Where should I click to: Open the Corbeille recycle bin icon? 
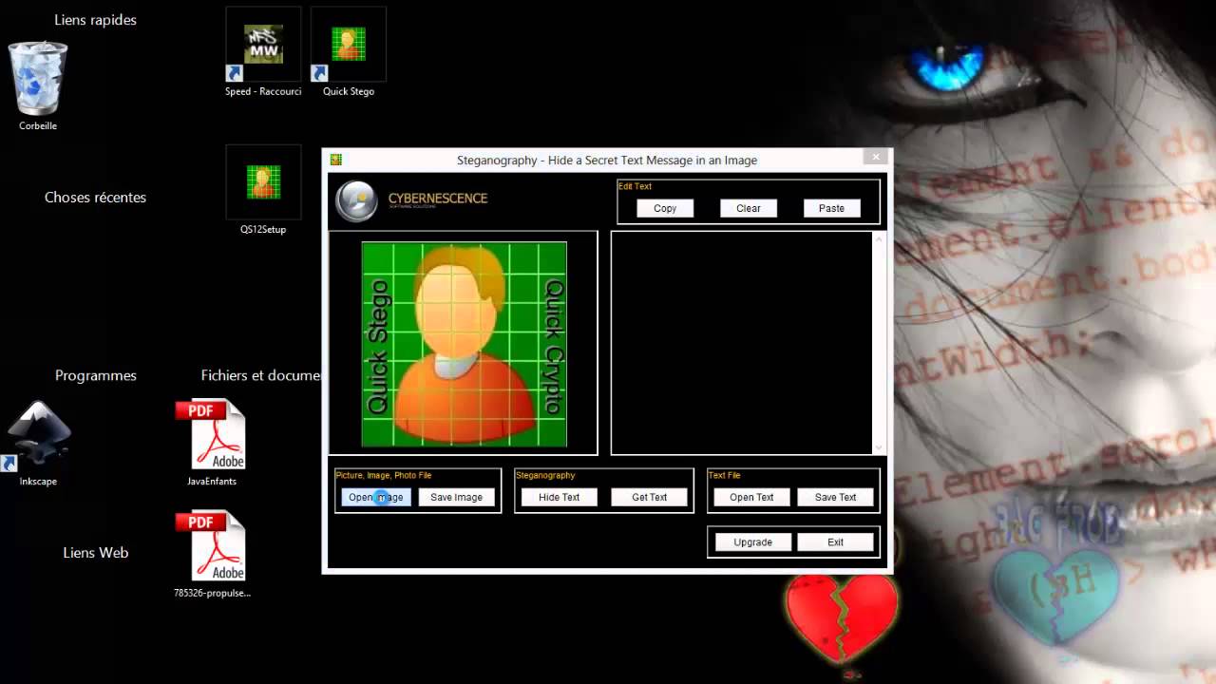pyautogui.click(x=38, y=84)
